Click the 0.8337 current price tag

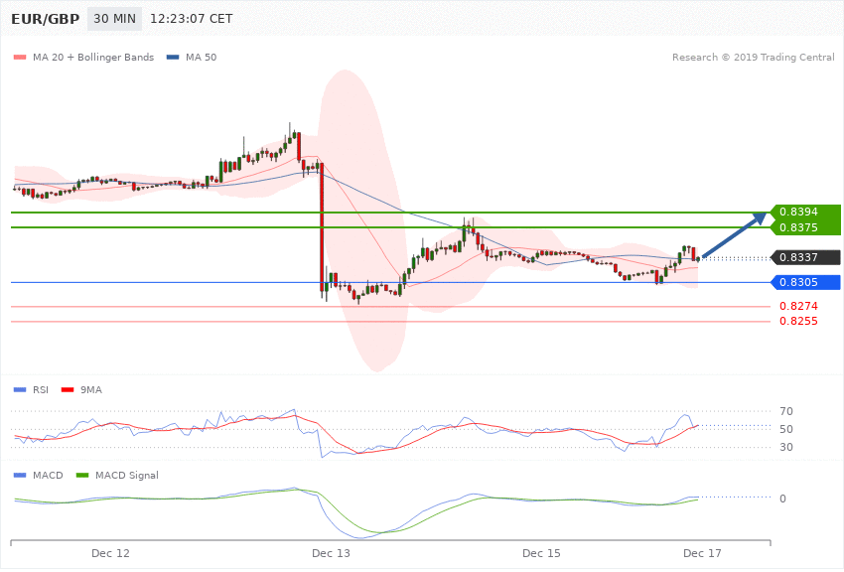805,257
